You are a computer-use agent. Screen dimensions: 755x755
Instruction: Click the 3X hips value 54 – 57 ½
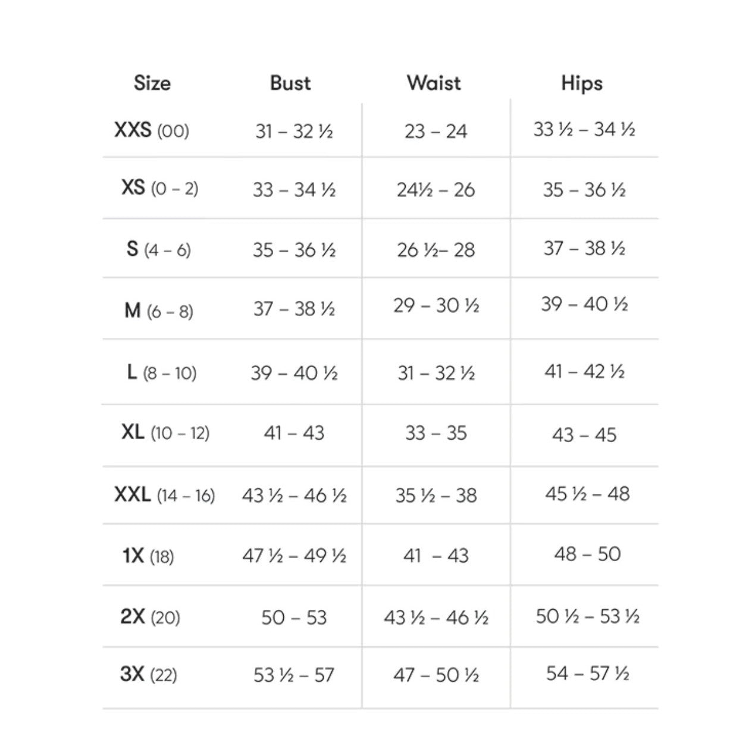tap(587, 673)
